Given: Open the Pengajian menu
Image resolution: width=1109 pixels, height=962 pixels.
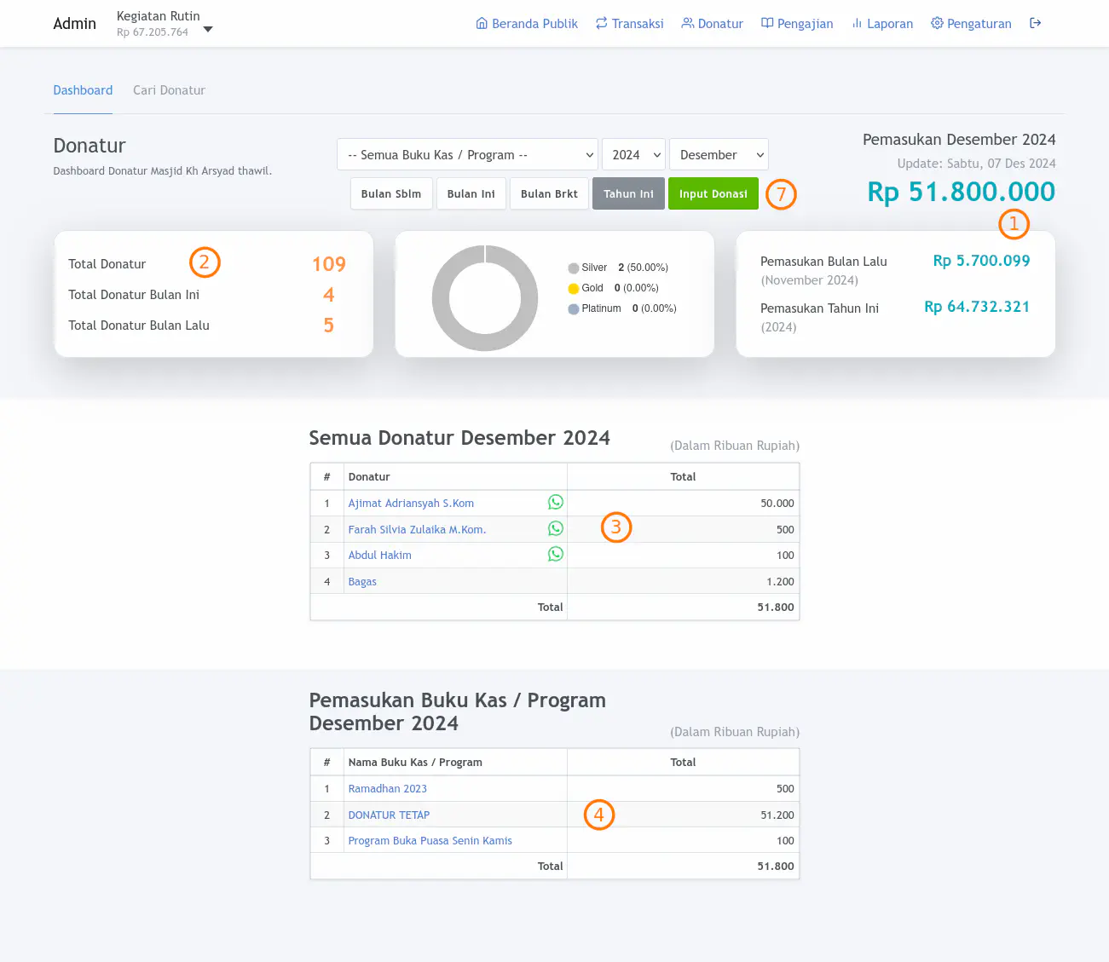Looking at the screenshot, I should click(797, 24).
